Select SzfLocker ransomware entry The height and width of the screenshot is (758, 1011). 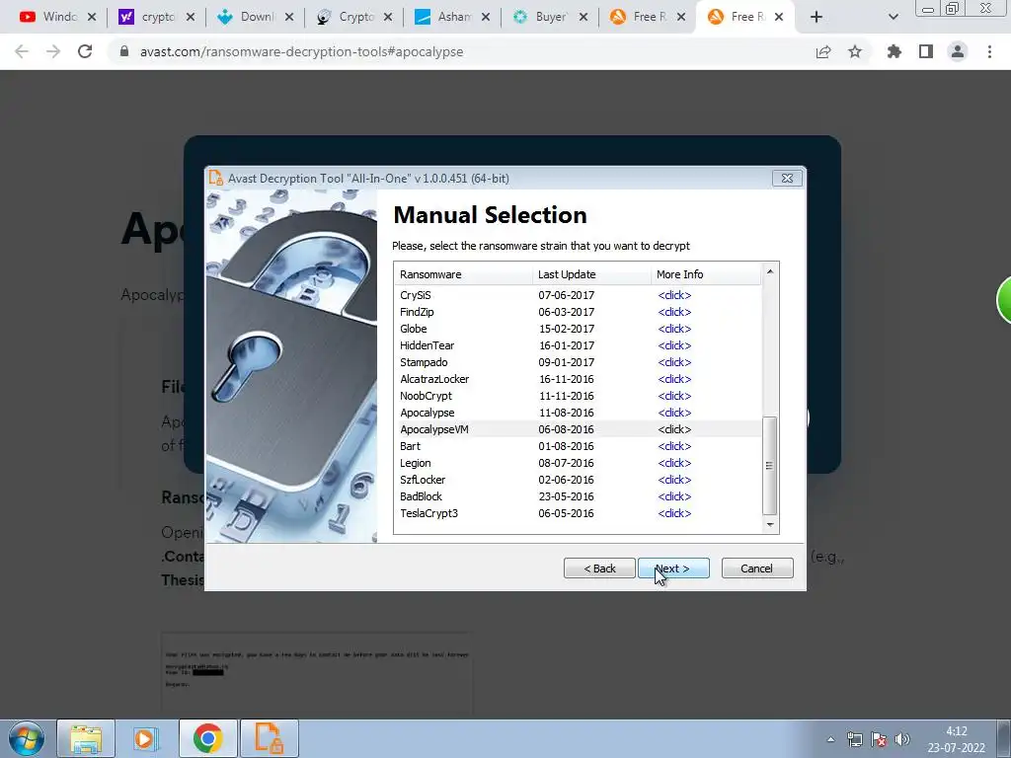coord(578,480)
